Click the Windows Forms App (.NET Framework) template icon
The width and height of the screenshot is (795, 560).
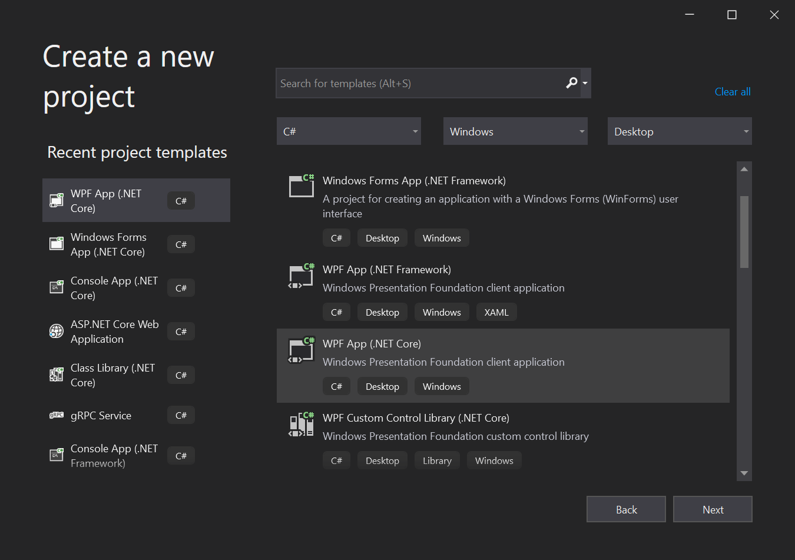pyautogui.click(x=302, y=185)
